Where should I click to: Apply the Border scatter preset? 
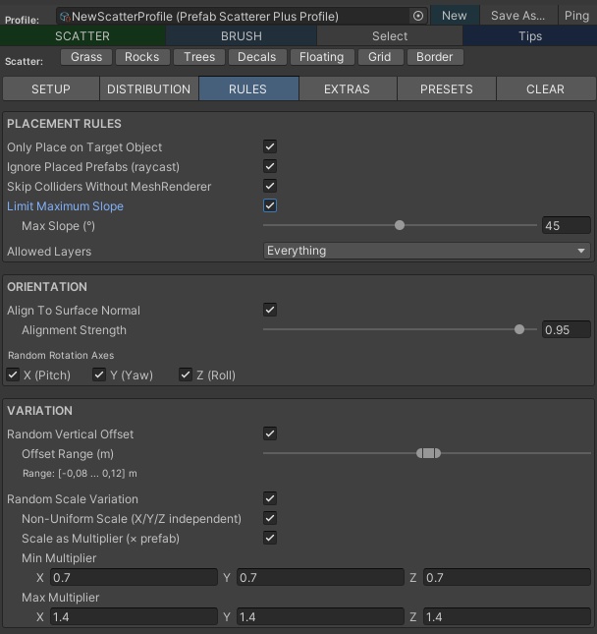click(x=435, y=57)
